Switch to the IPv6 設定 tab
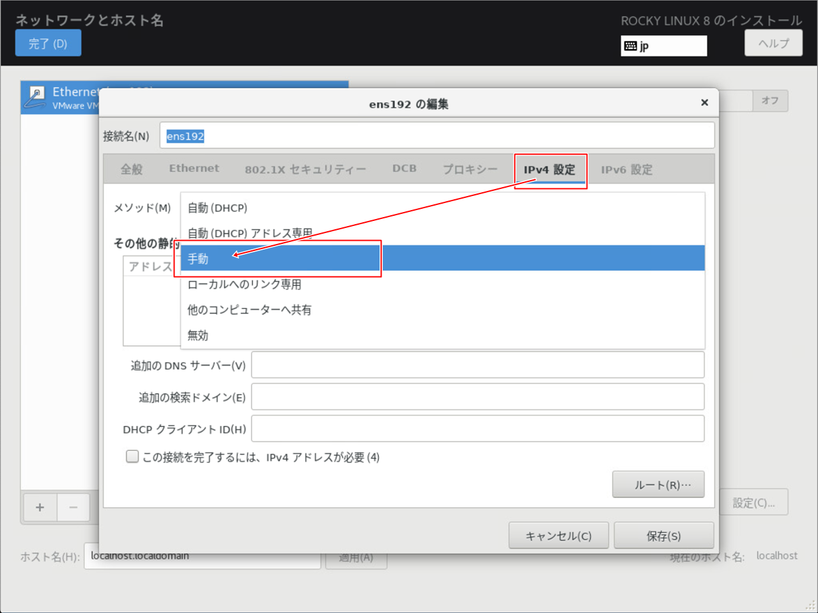 (626, 170)
